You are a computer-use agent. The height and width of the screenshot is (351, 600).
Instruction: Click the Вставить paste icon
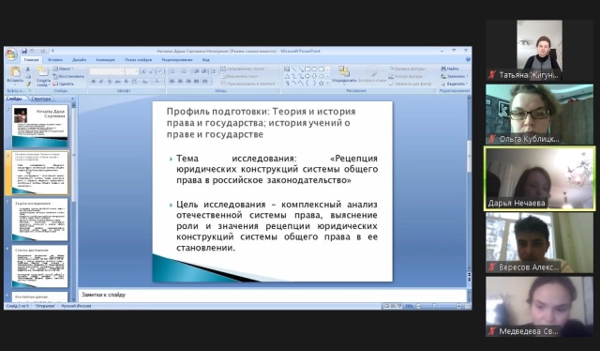point(15,71)
